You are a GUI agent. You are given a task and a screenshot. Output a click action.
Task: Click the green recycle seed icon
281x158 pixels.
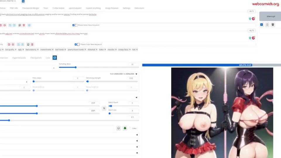(125, 128)
